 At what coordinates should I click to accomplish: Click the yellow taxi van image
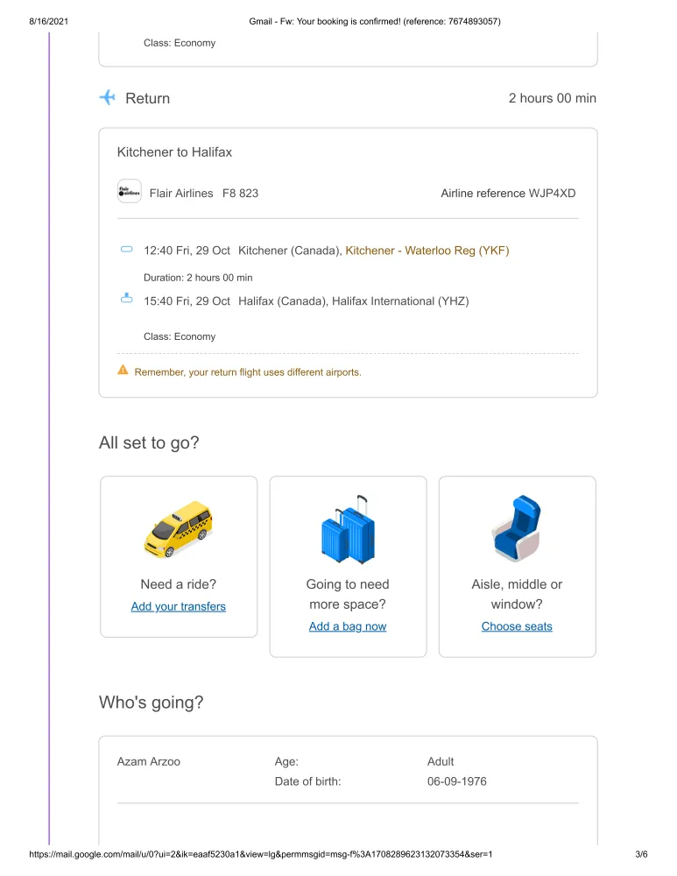178,531
